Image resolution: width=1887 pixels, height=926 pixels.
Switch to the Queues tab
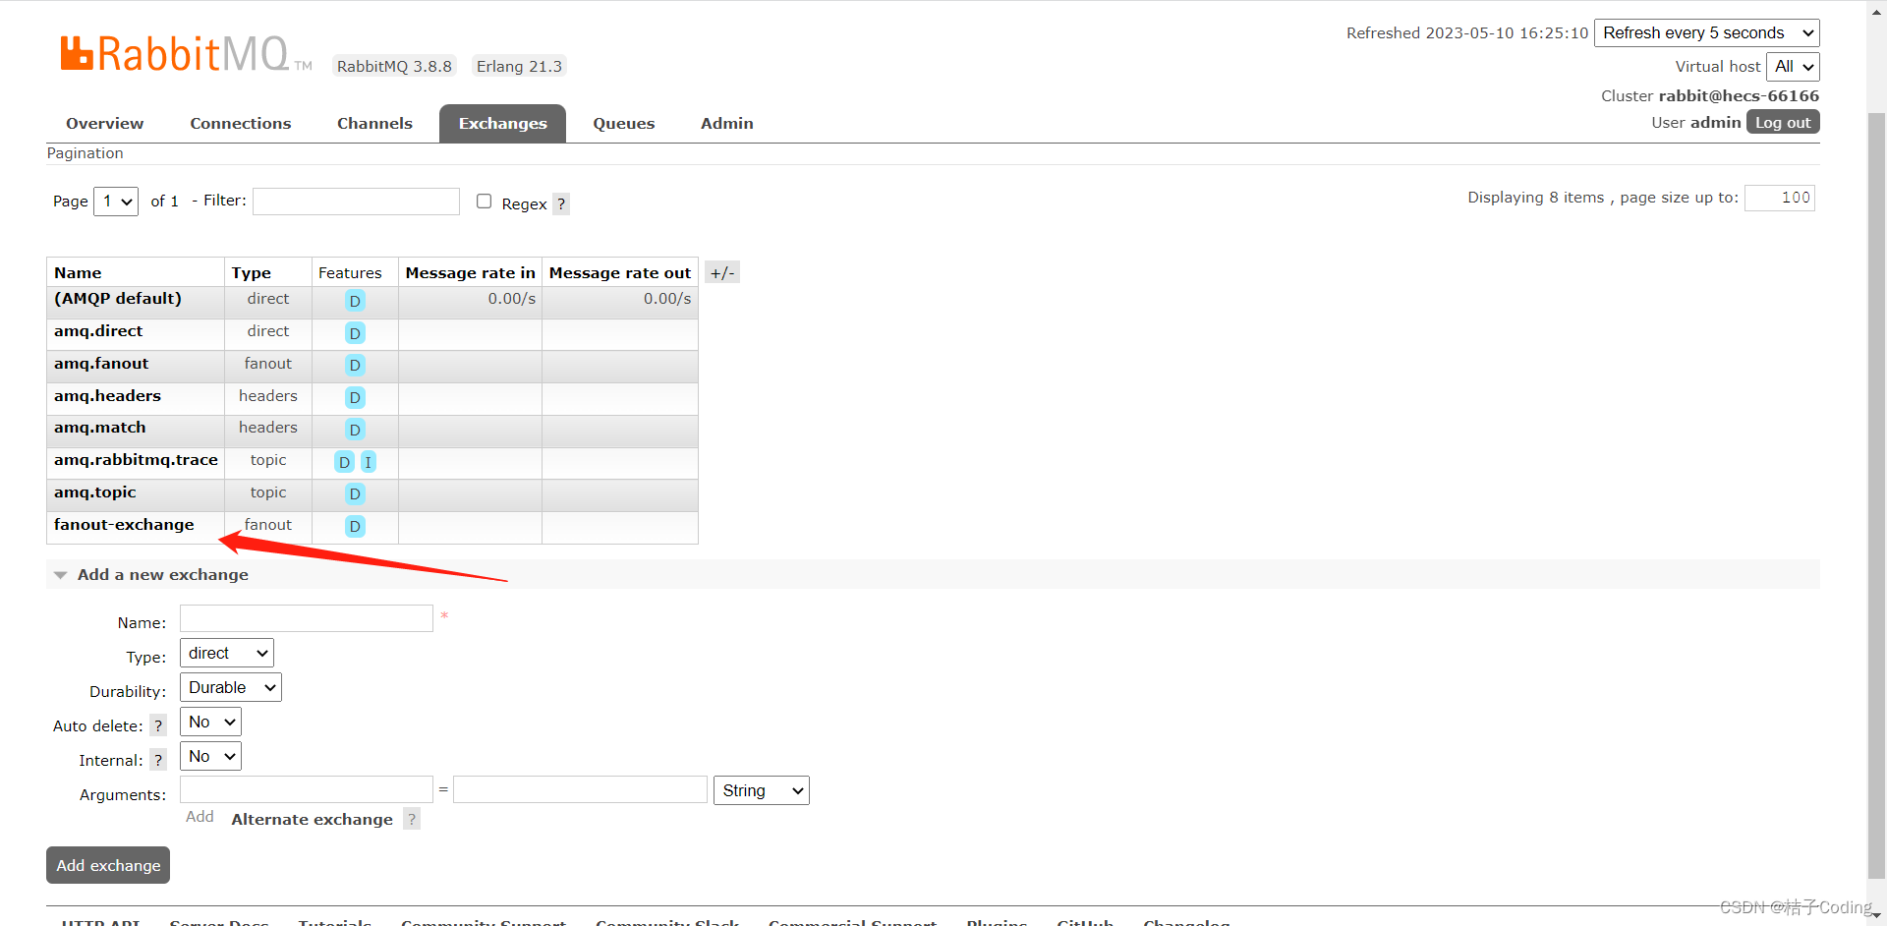[x=624, y=124]
